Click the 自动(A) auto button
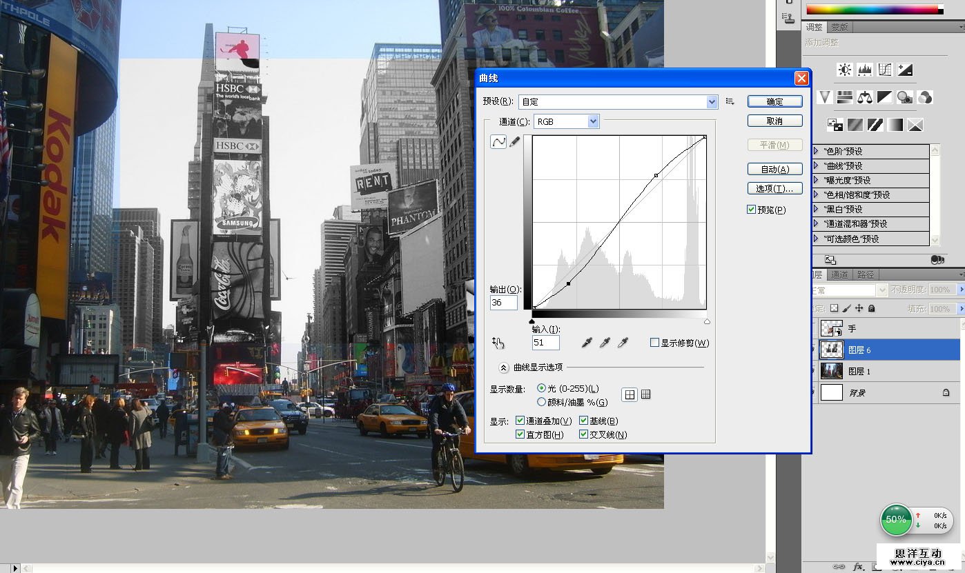The image size is (965, 573). coord(774,169)
